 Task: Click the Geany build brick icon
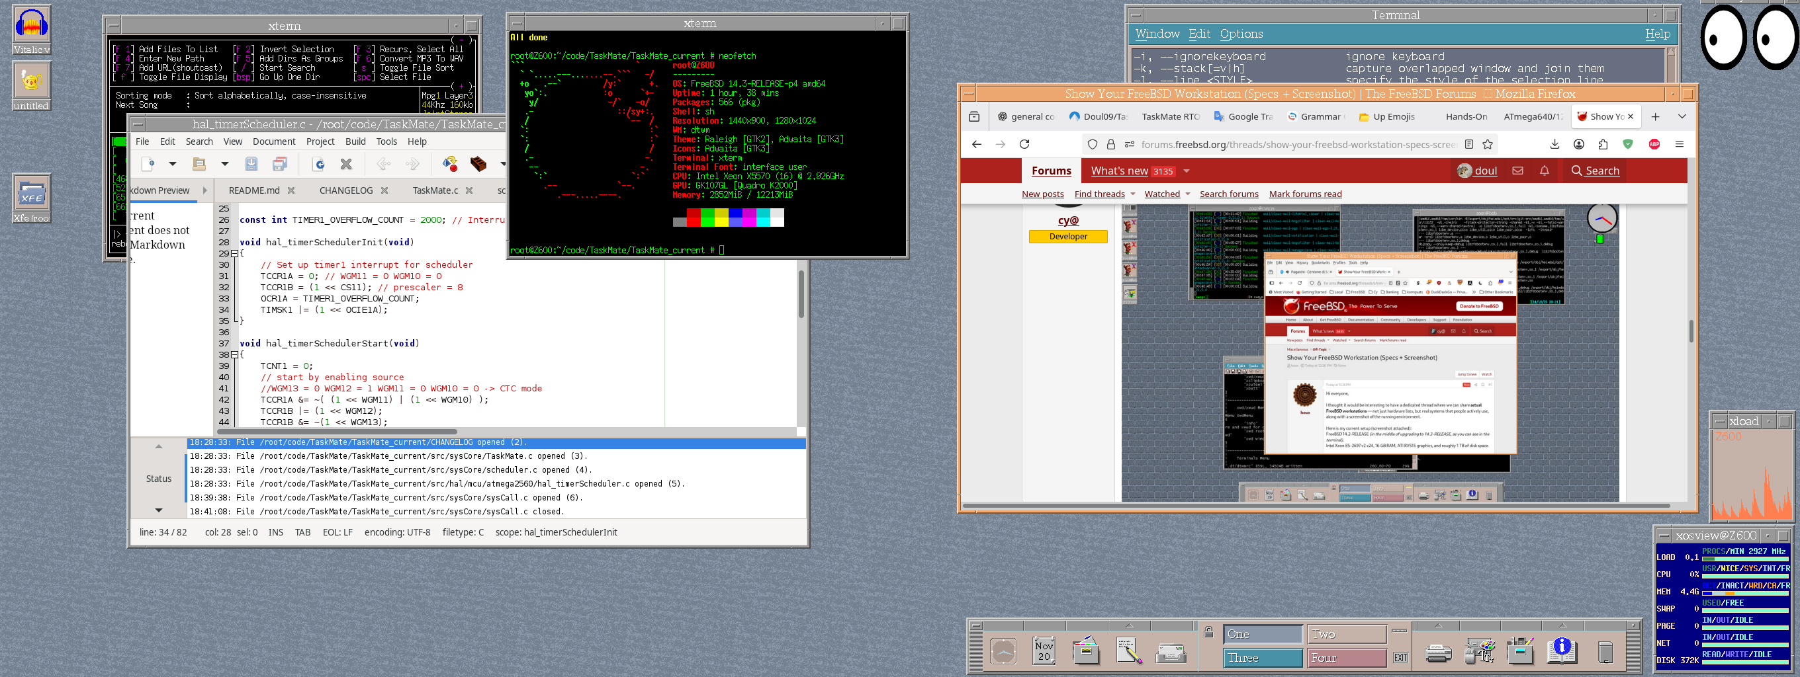478,164
